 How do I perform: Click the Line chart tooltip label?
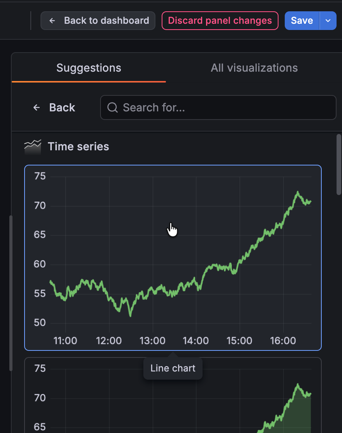click(173, 368)
